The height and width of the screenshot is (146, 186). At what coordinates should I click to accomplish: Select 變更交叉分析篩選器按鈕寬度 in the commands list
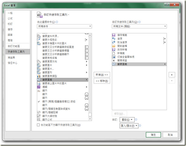coord(62,47)
